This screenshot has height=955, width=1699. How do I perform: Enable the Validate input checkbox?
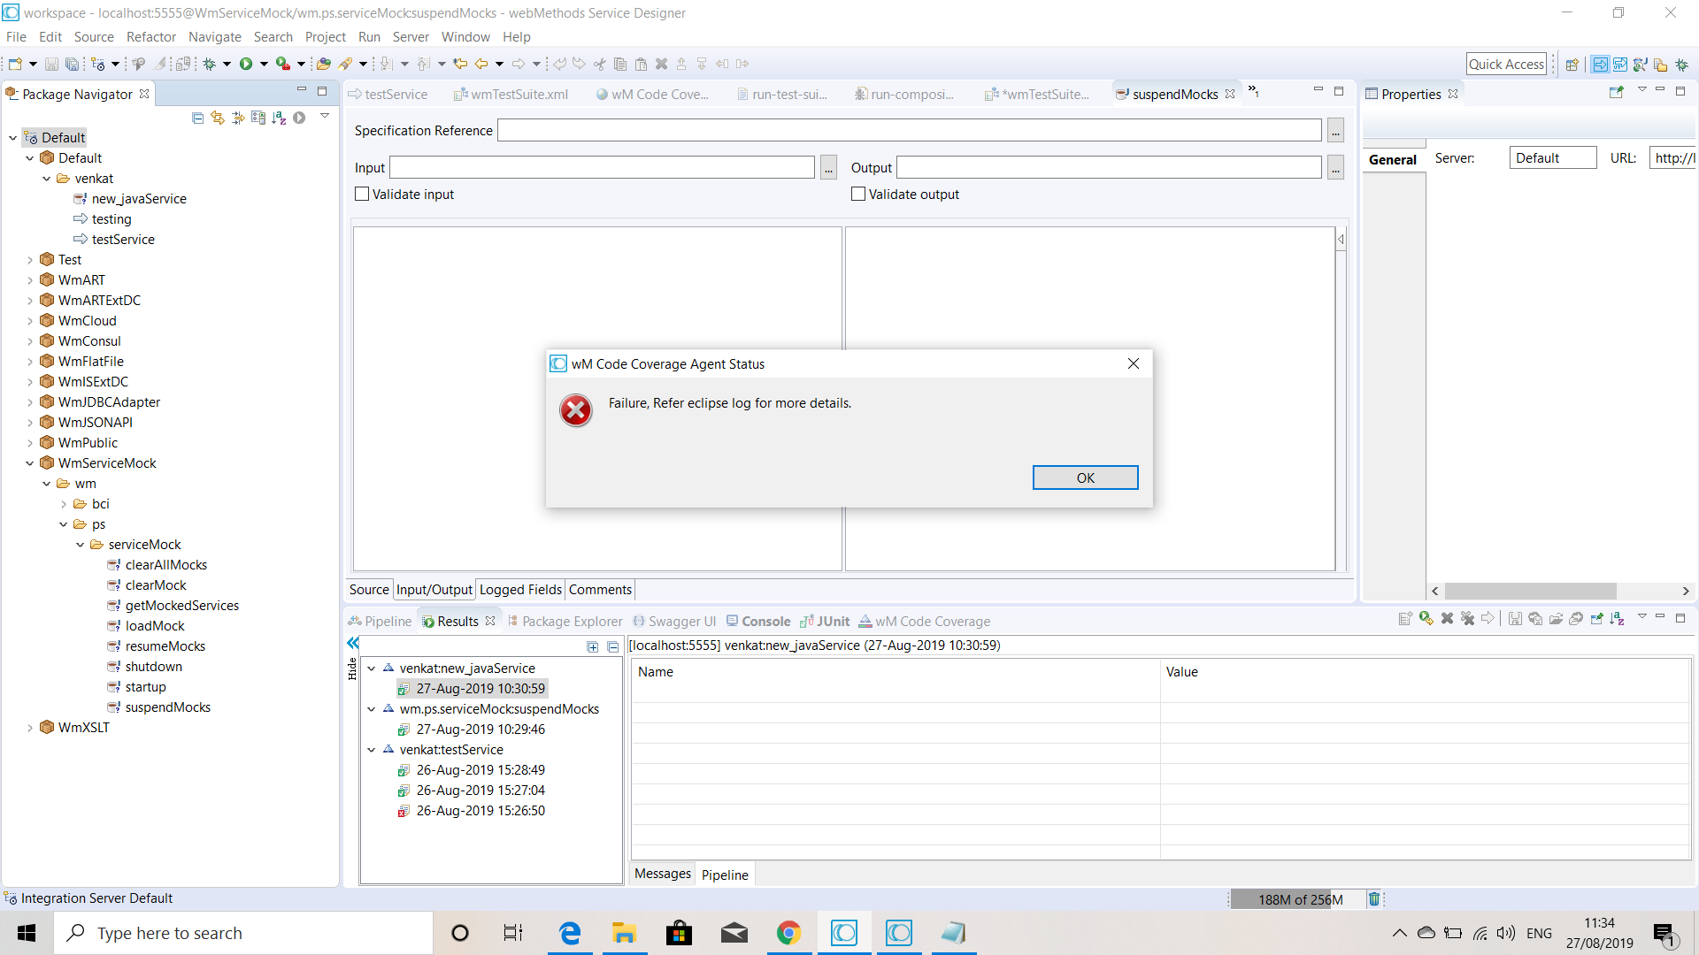361,194
